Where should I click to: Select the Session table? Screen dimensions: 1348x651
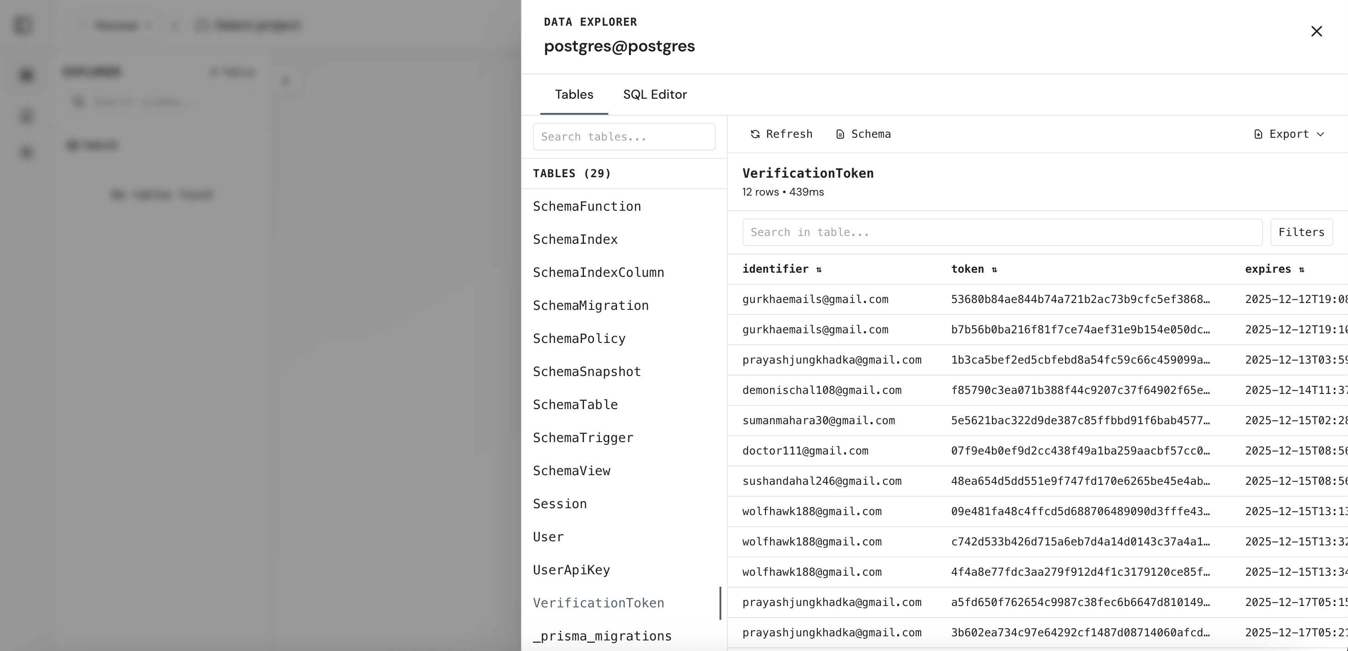point(560,504)
